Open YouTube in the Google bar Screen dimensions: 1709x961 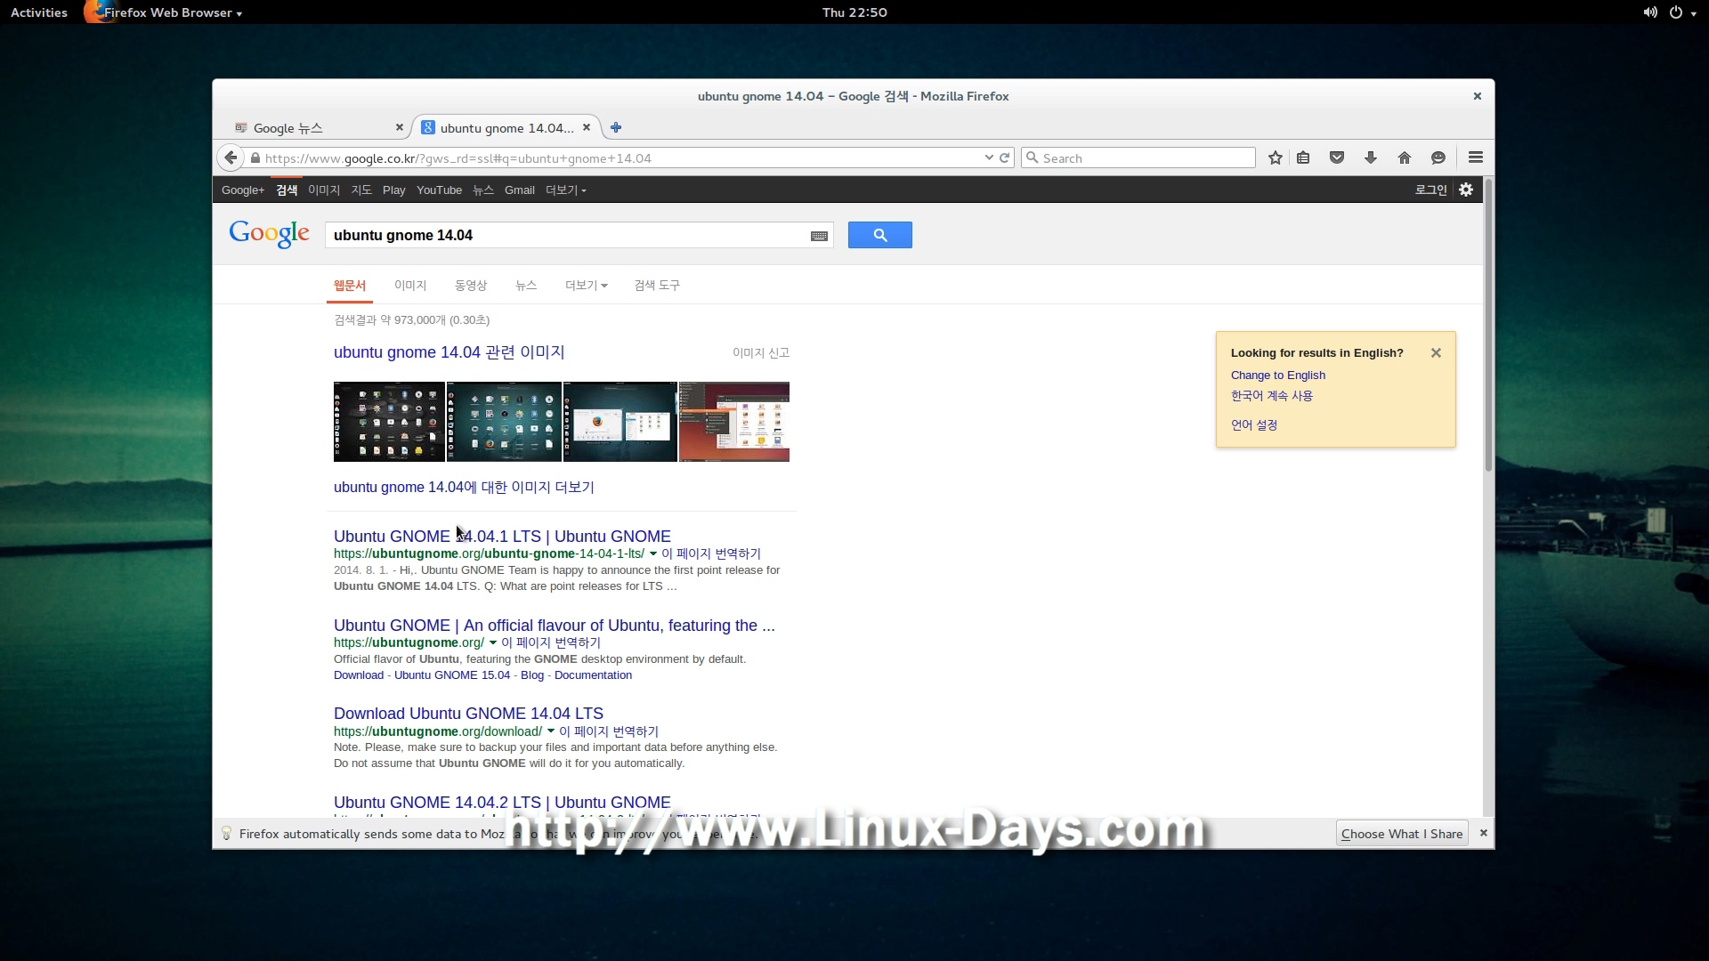(439, 190)
